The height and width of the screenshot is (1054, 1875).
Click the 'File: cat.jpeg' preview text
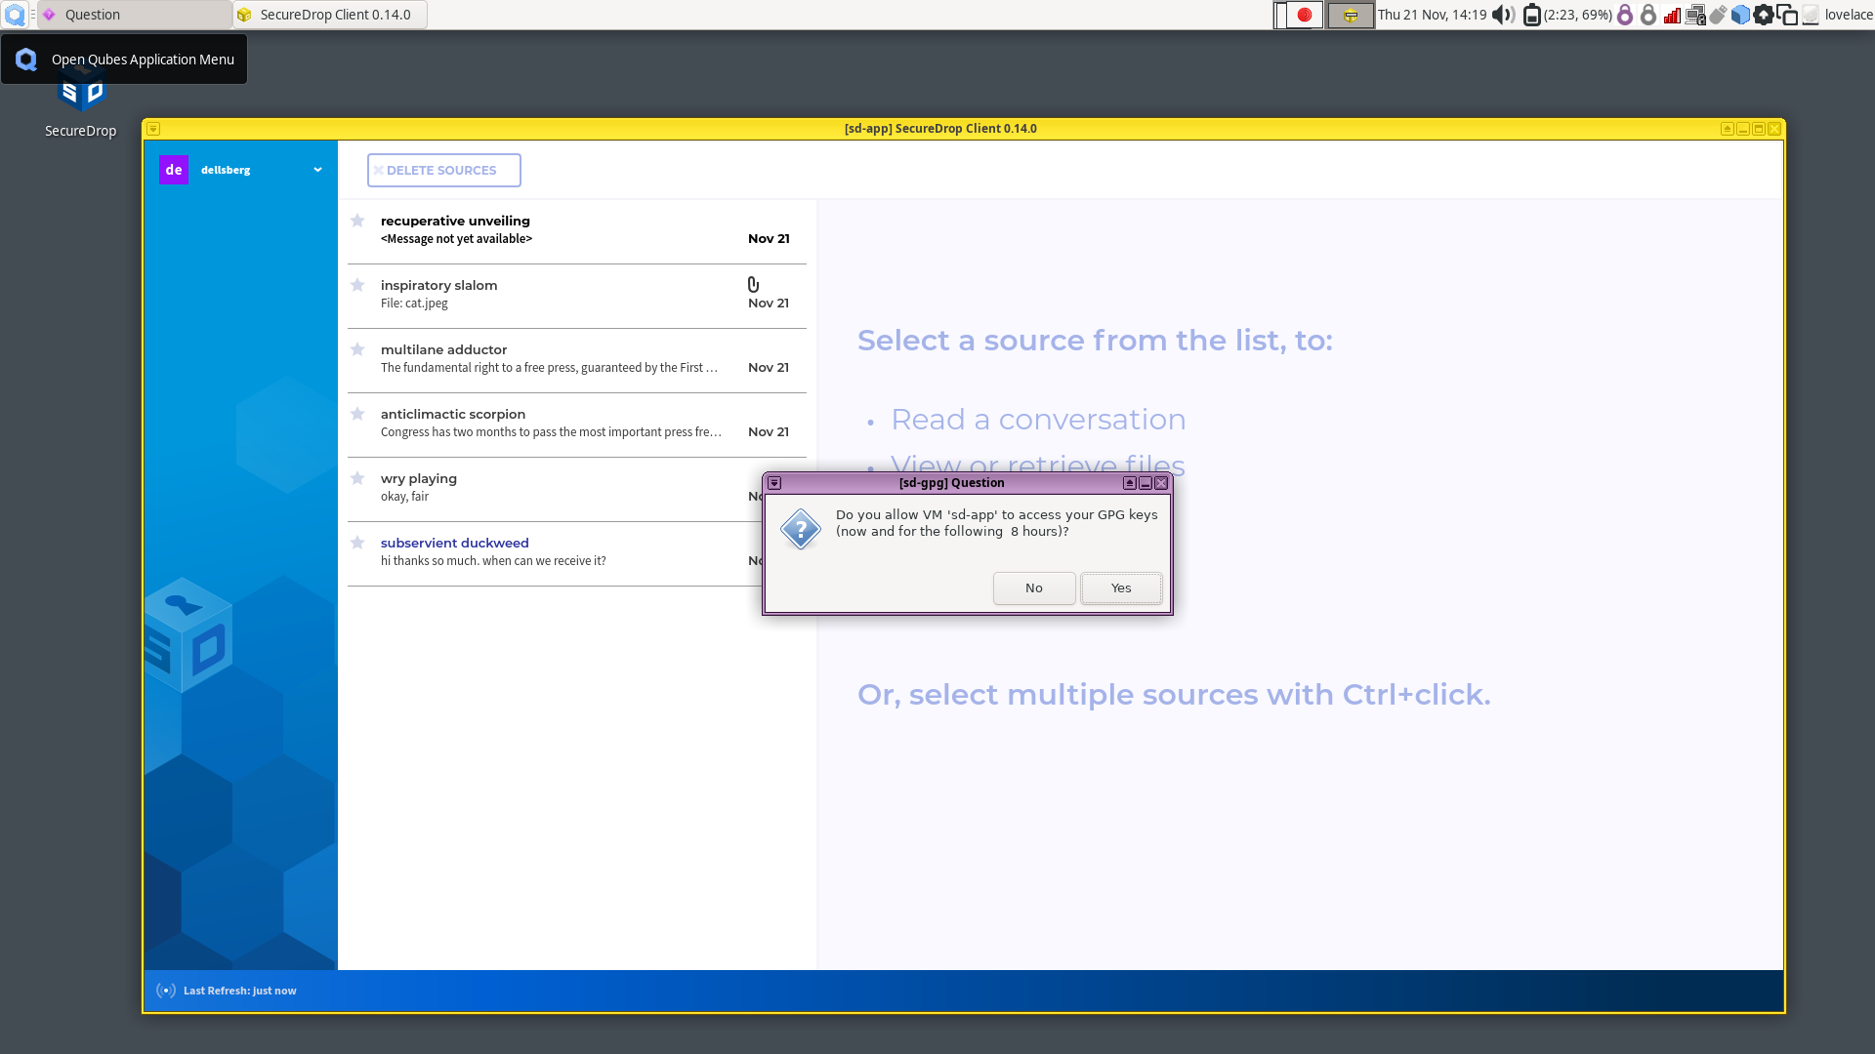click(414, 304)
